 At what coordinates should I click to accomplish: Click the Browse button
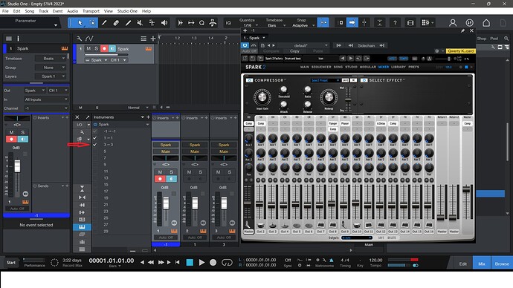502,264
